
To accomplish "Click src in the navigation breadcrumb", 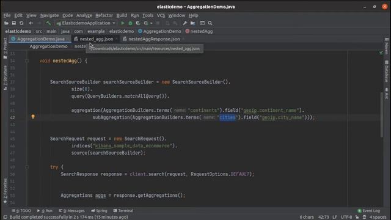I will 39,31.
